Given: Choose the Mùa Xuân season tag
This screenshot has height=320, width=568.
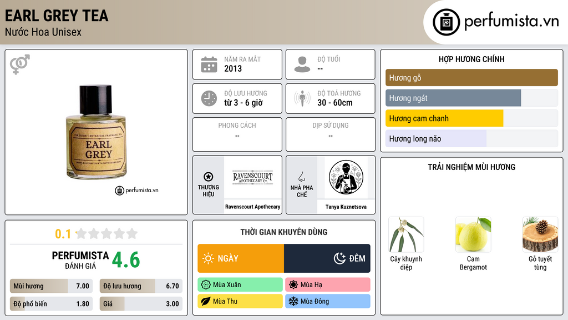Looking at the screenshot, I should coord(240,285).
